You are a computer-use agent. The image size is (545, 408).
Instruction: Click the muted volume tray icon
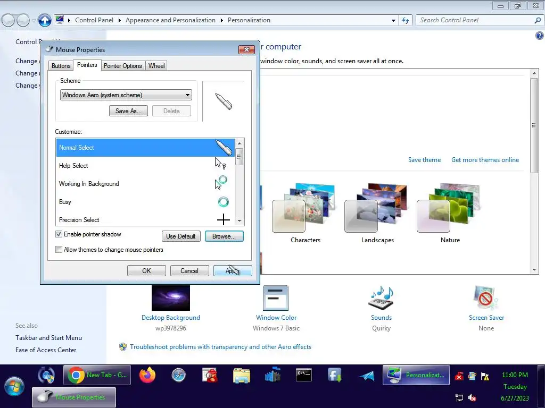tap(472, 398)
